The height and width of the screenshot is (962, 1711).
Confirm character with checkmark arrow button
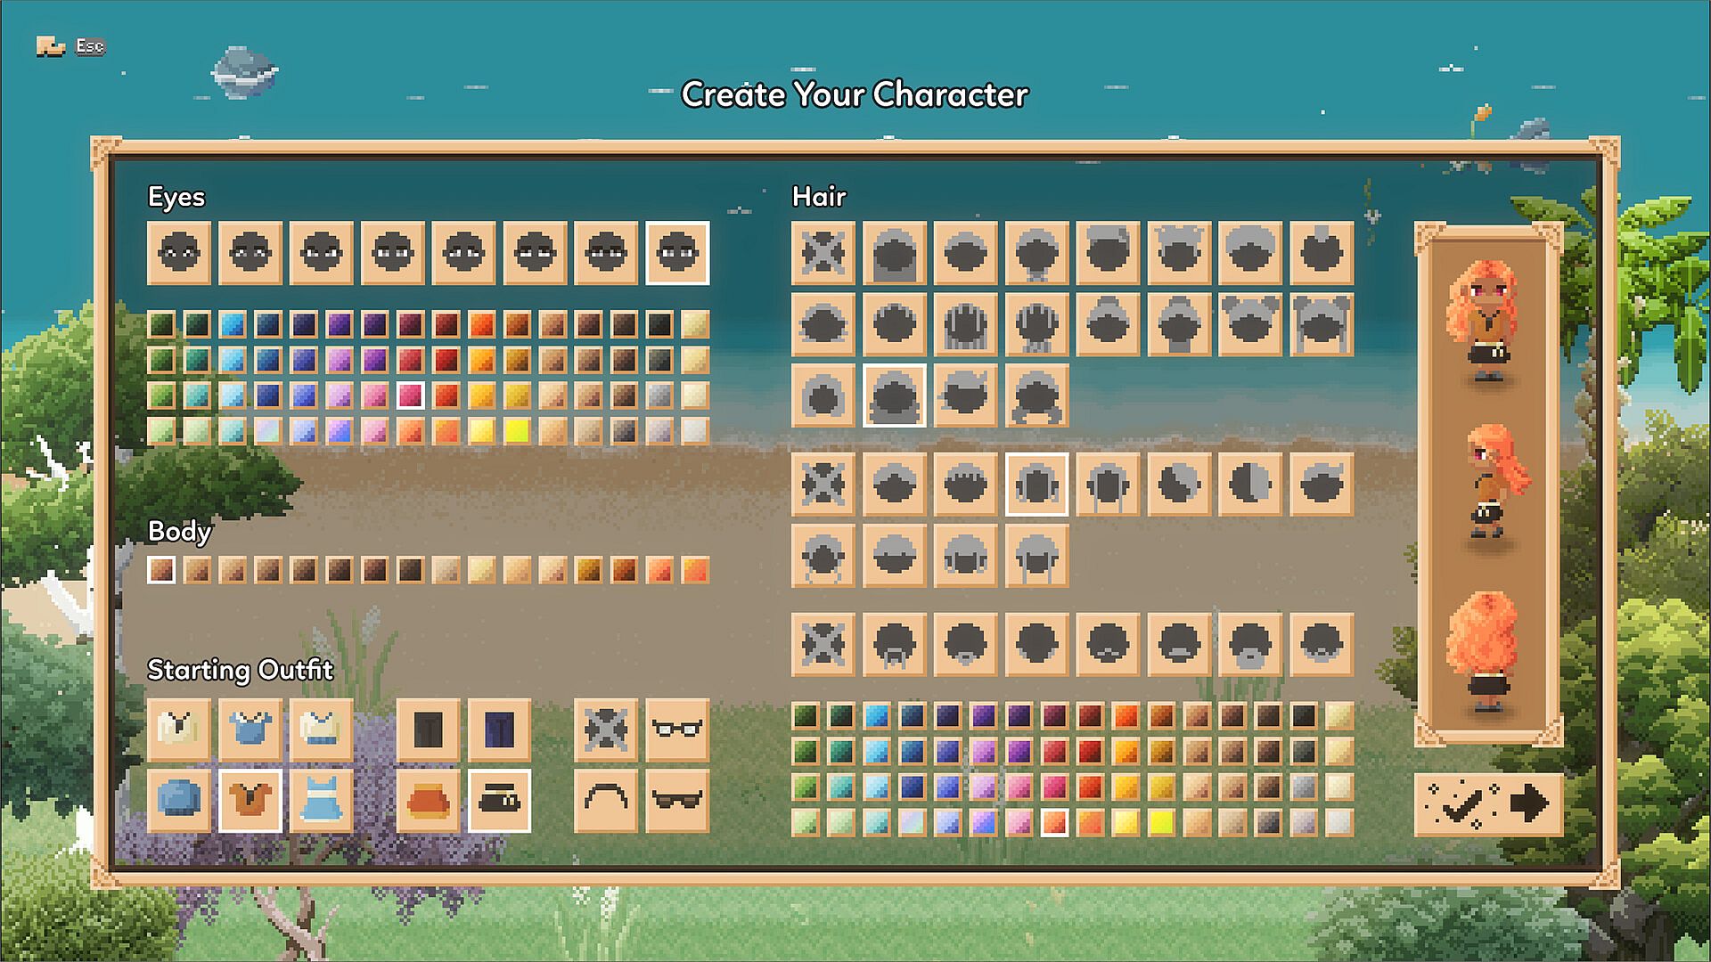click(1488, 804)
